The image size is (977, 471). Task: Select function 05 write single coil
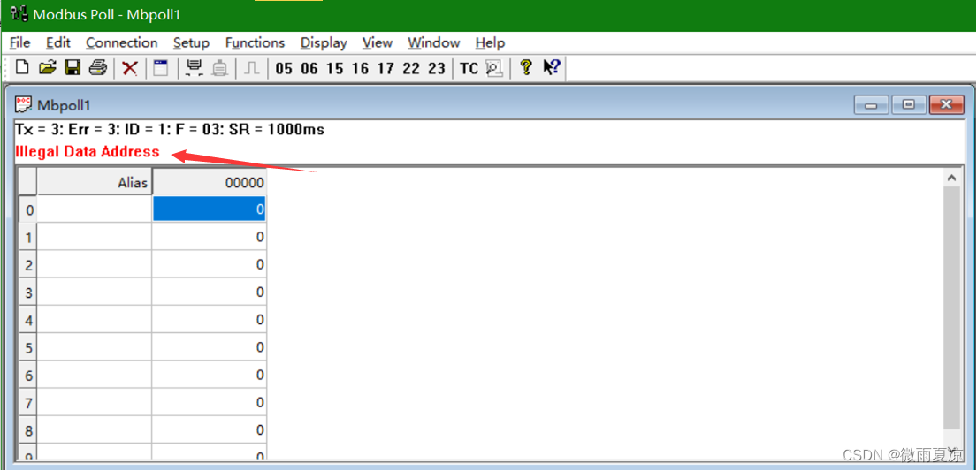coord(284,69)
